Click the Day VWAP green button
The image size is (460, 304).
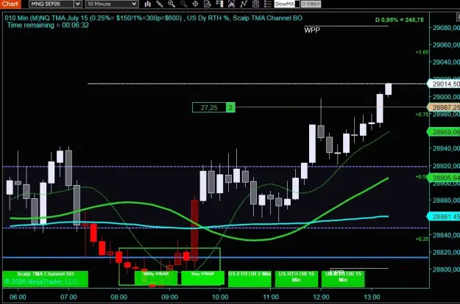pyautogui.click(x=202, y=278)
